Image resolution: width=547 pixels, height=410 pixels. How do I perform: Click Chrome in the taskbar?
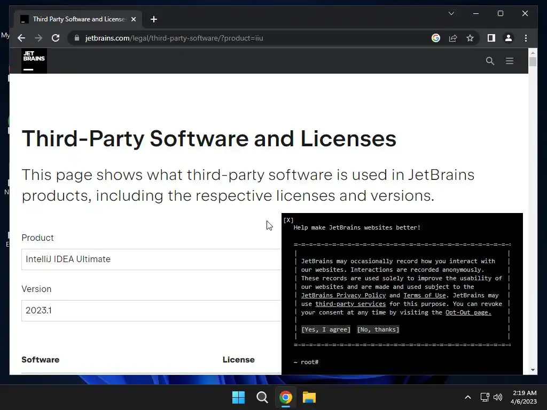(285, 397)
